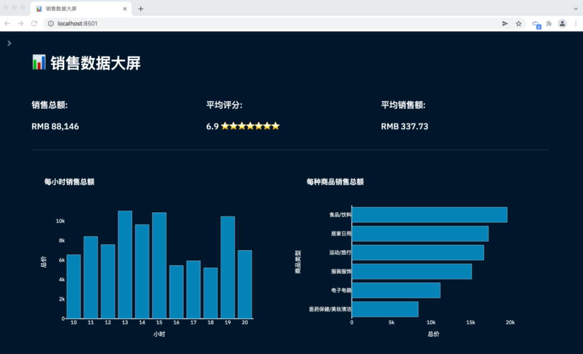Select the 销售数据大屏 browser tab

(81, 9)
